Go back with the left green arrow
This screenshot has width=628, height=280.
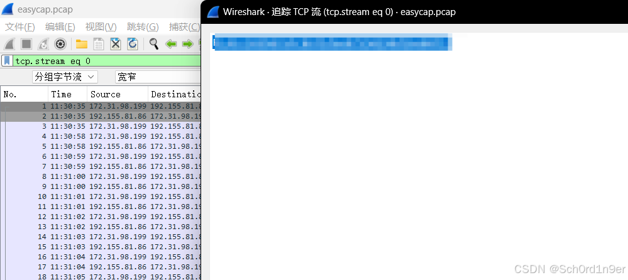click(171, 44)
